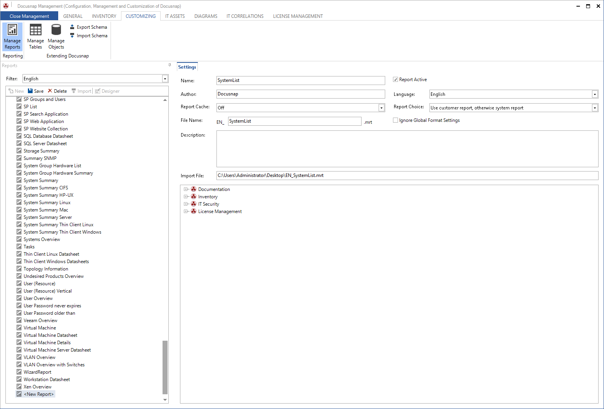This screenshot has width=604, height=409.
Task: Click the red X Delete icon
Action: [50, 91]
